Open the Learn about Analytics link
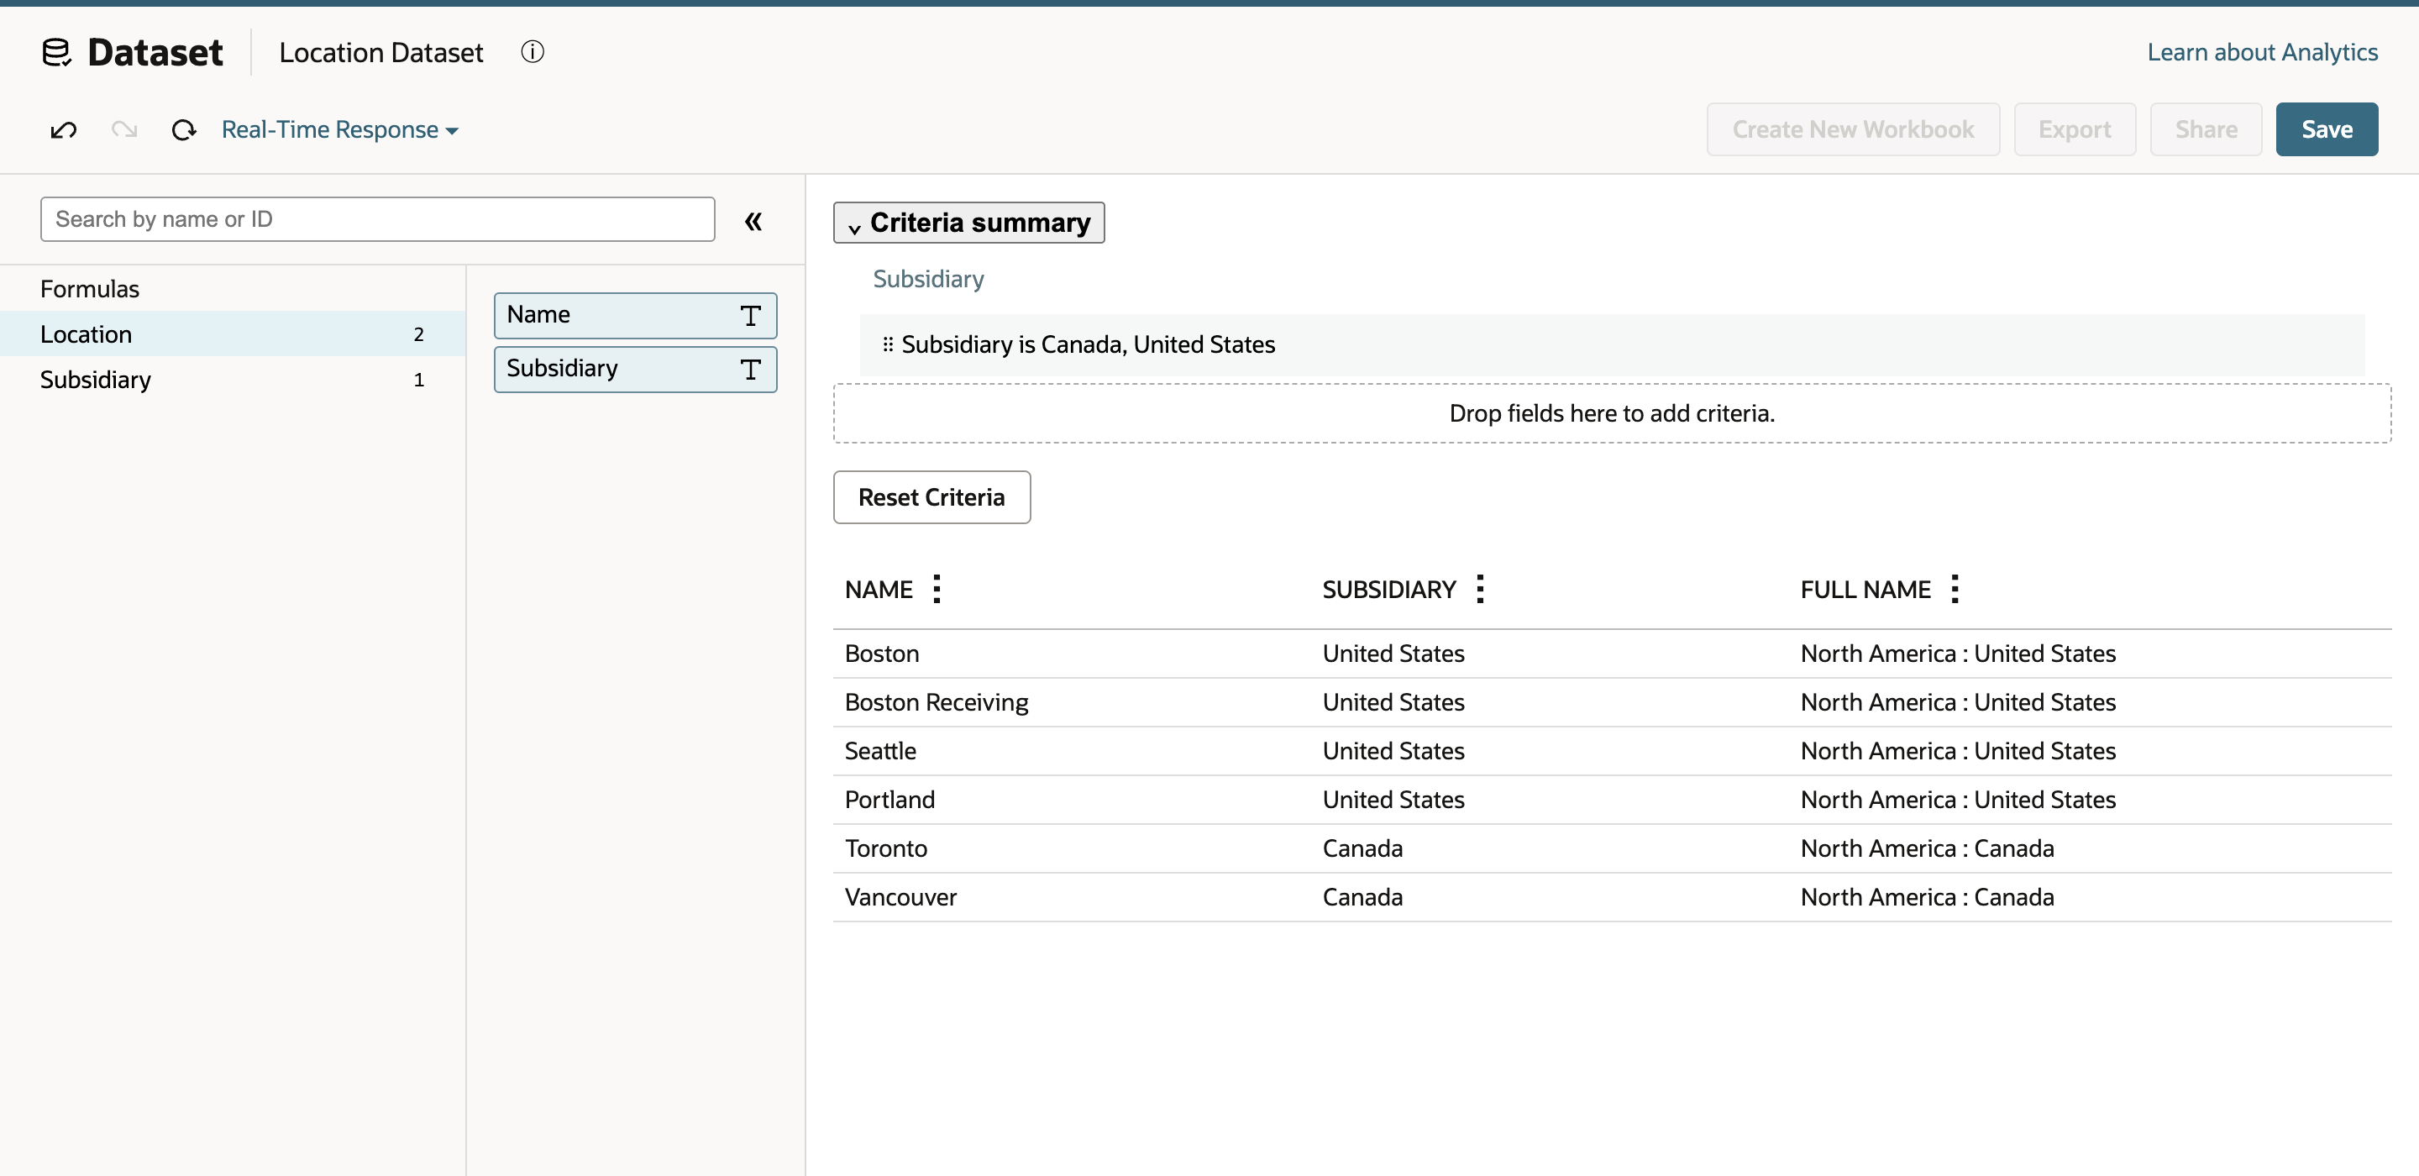 (x=2262, y=52)
